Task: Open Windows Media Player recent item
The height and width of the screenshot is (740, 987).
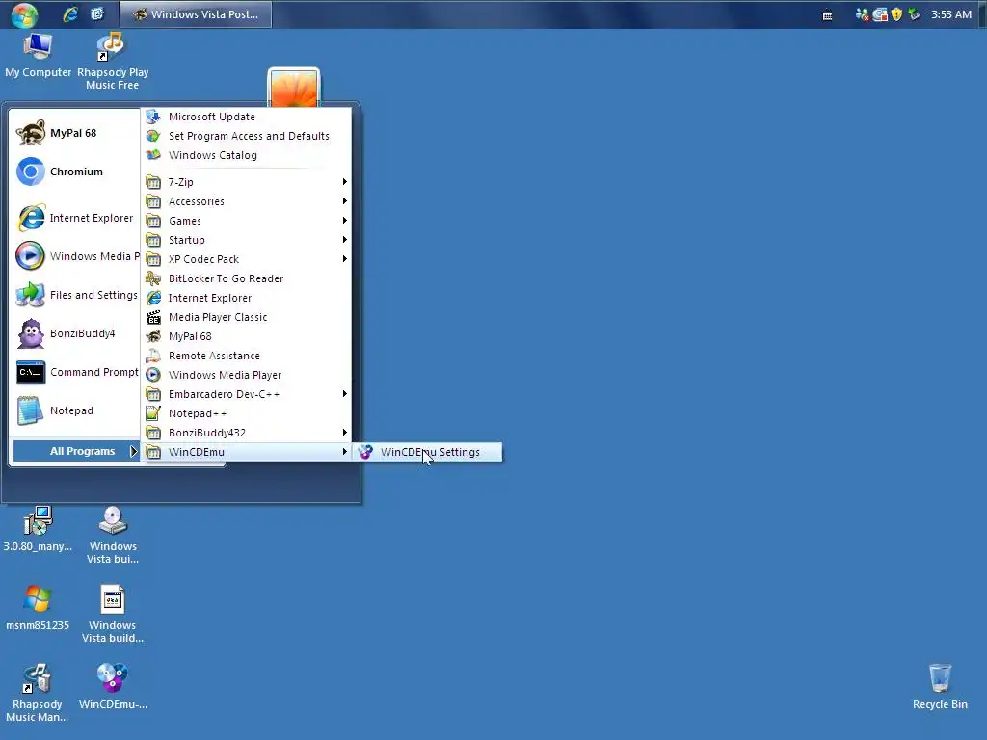Action: pos(75,256)
